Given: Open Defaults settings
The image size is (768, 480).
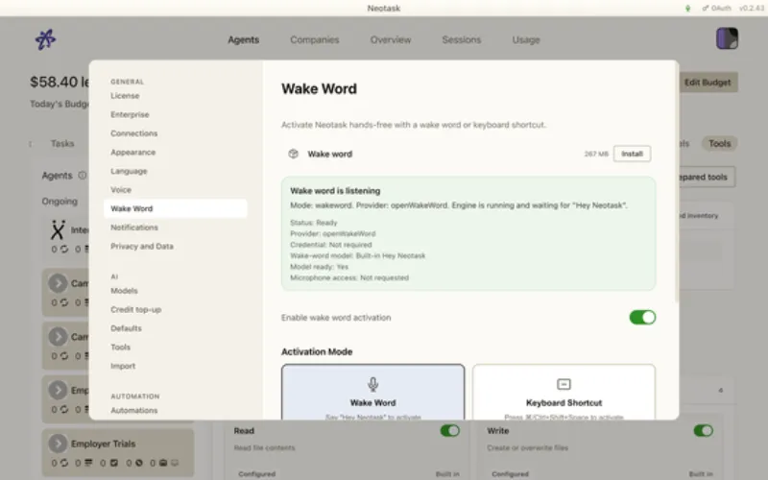Looking at the screenshot, I should click(126, 328).
